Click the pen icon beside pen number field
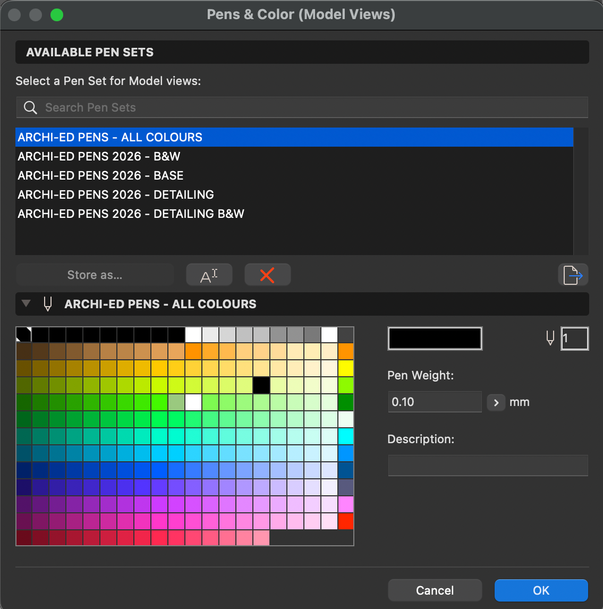This screenshot has width=603, height=609. click(x=550, y=339)
